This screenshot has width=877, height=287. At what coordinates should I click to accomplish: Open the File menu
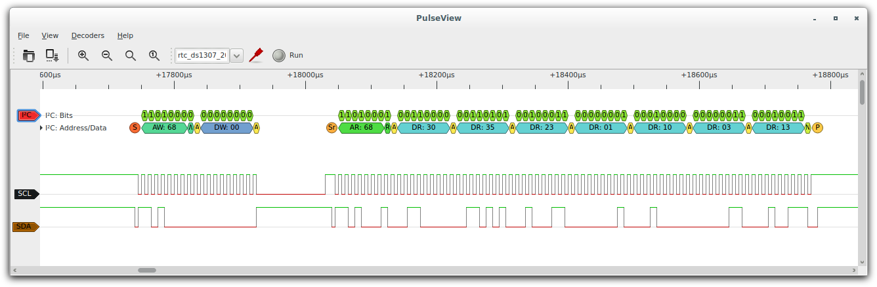tap(23, 35)
